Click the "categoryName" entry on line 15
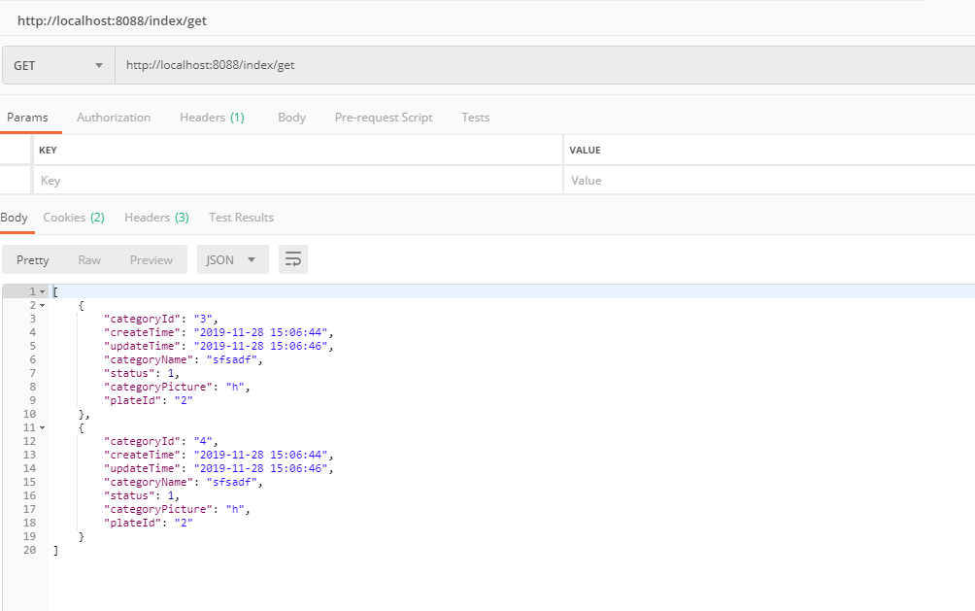 point(184,483)
